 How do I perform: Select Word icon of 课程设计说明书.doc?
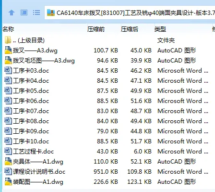(x=8, y=171)
